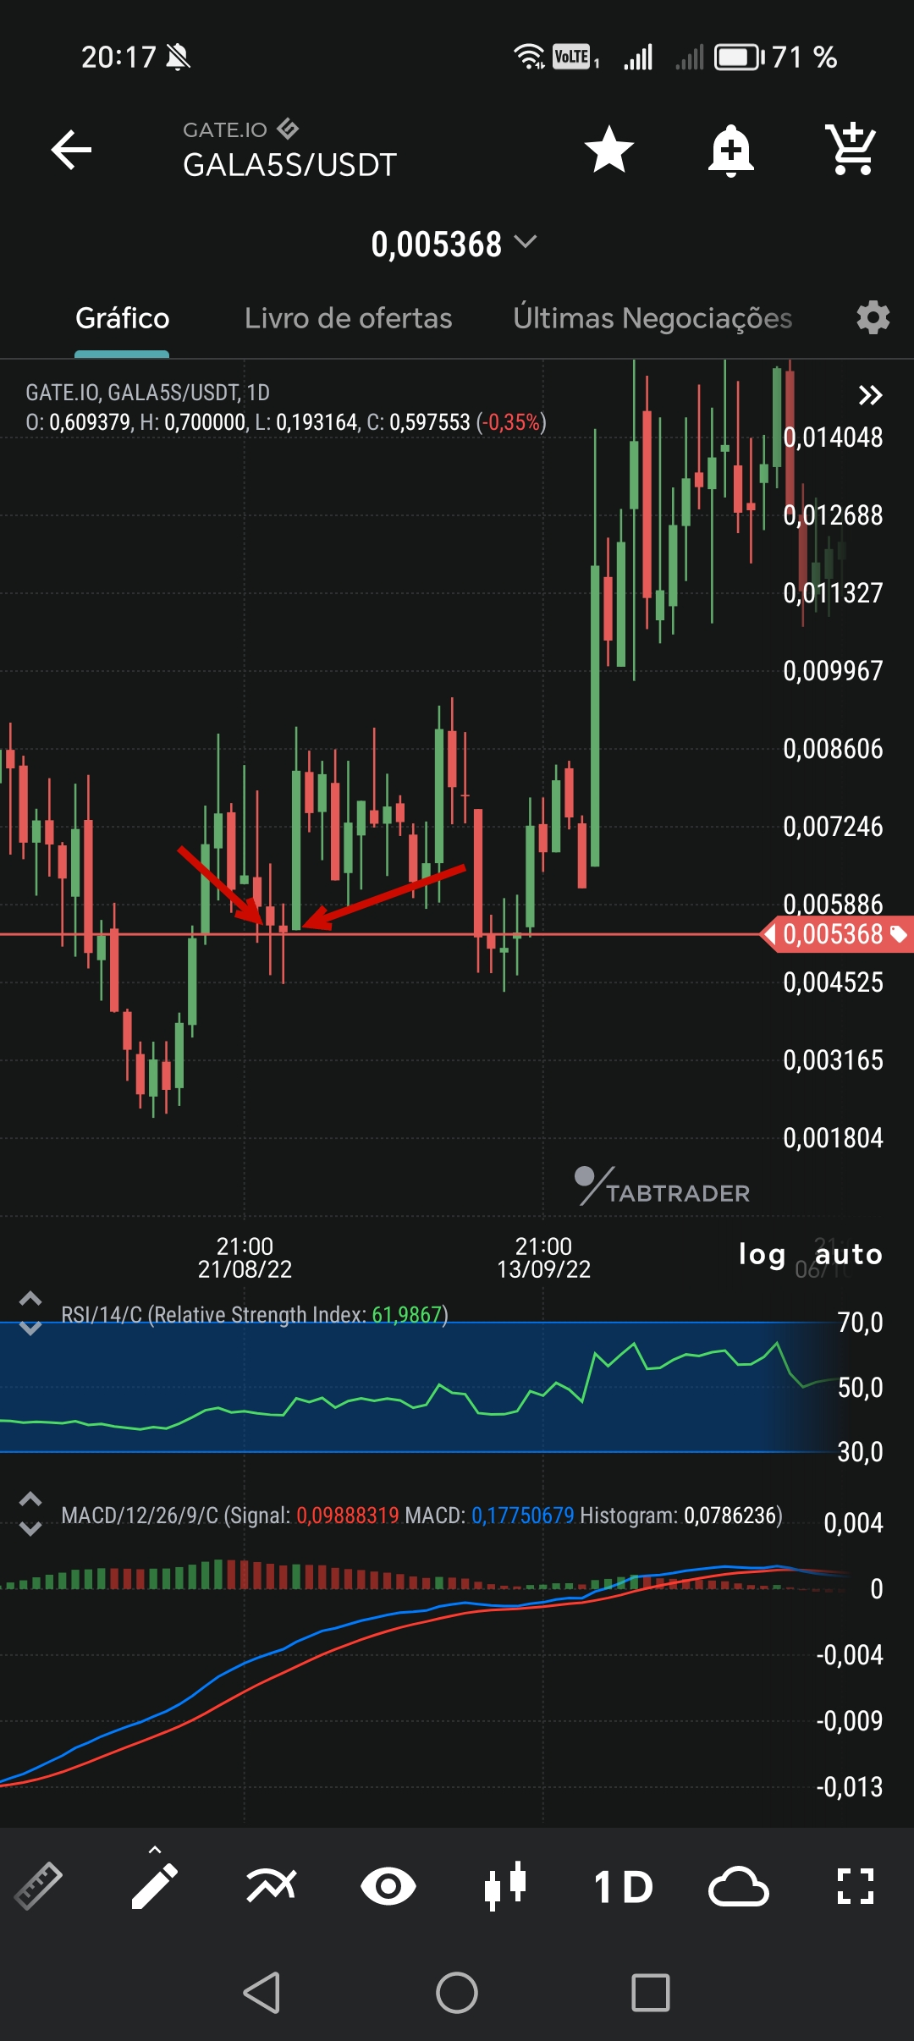Open the drawing pencil tool
The width and height of the screenshot is (914, 2041).
pos(155,1886)
